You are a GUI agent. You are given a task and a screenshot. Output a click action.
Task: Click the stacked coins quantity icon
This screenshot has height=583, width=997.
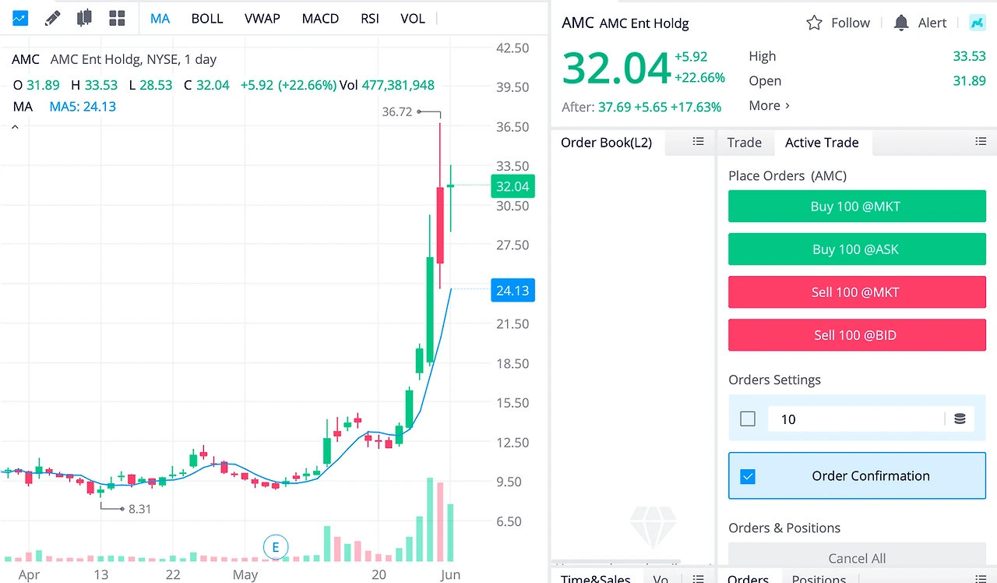960,419
